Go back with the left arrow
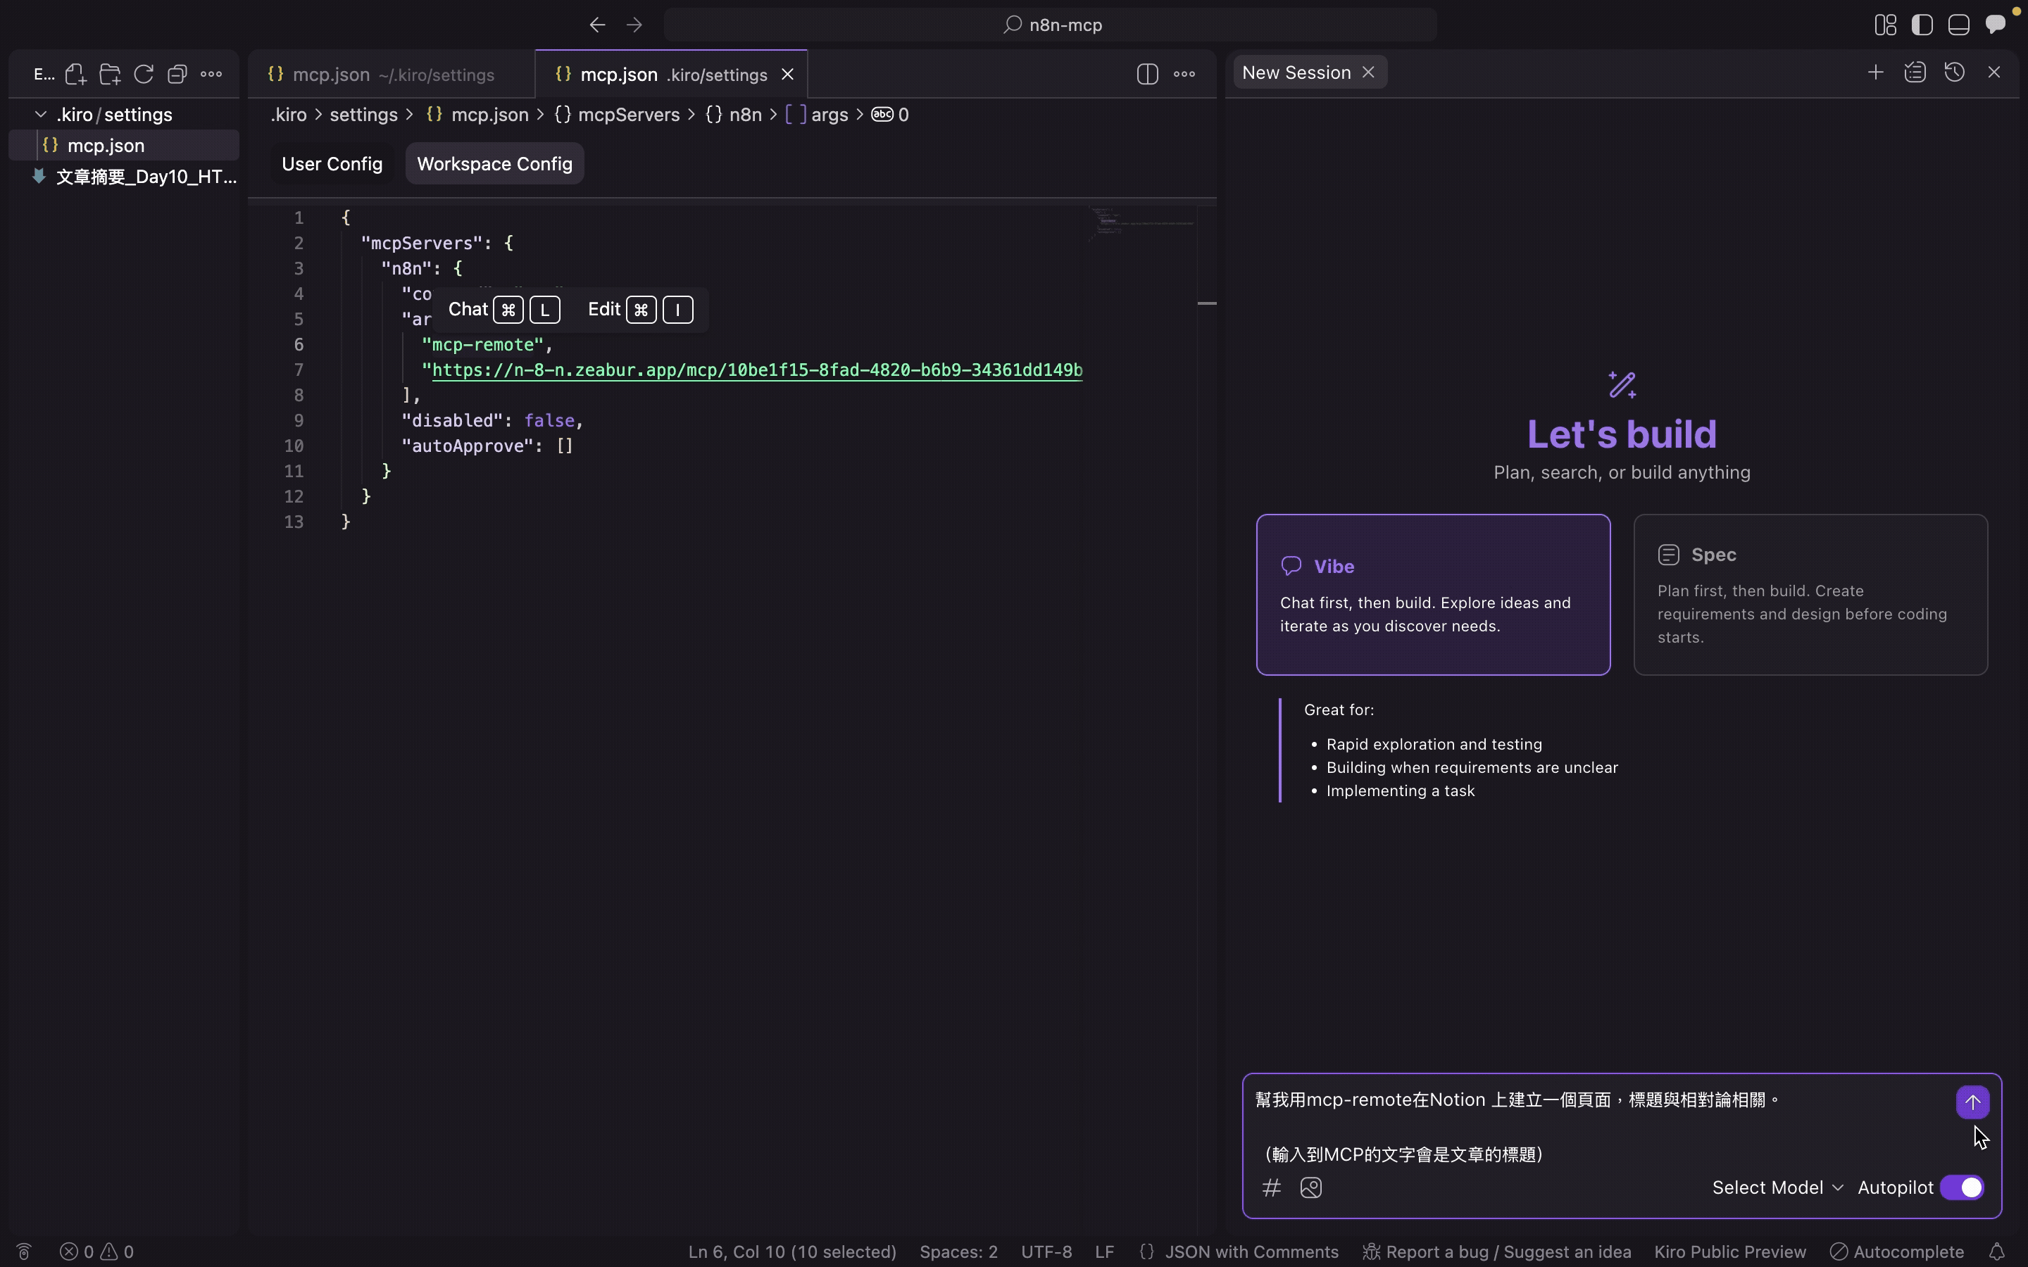The height and width of the screenshot is (1267, 2028). [596, 25]
